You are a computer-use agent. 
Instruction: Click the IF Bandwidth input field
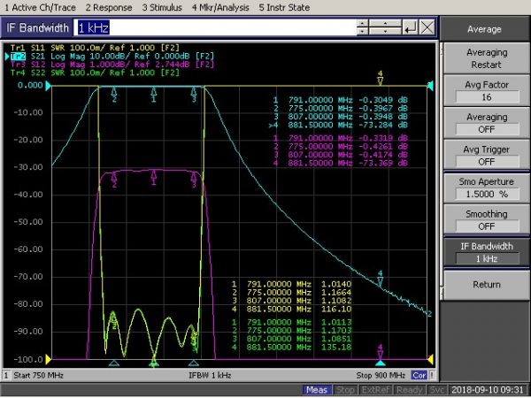[217, 28]
